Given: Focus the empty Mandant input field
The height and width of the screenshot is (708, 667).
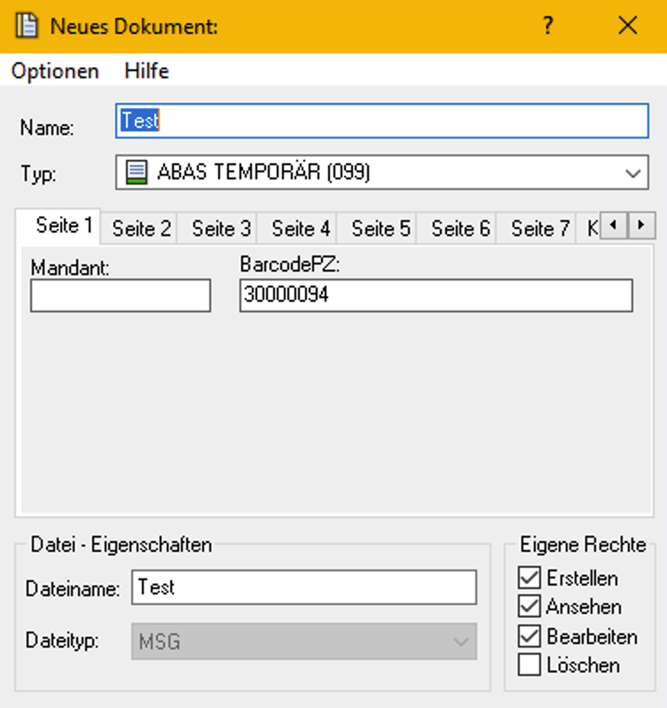Looking at the screenshot, I should (x=121, y=295).
